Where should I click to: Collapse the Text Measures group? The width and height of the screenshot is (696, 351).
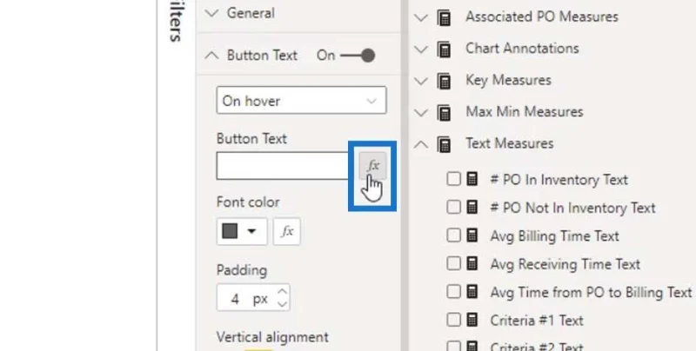pyautogui.click(x=421, y=144)
